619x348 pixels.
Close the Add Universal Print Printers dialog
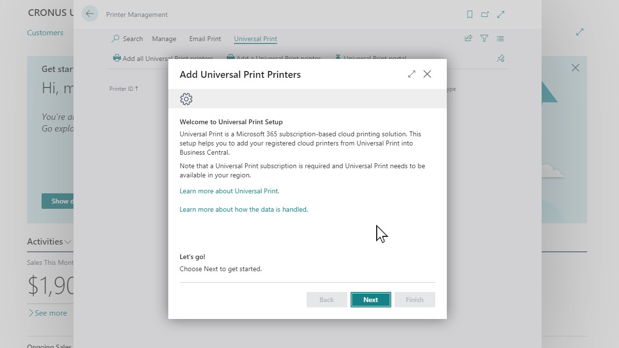pyautogui.click(x=427, y=74)
